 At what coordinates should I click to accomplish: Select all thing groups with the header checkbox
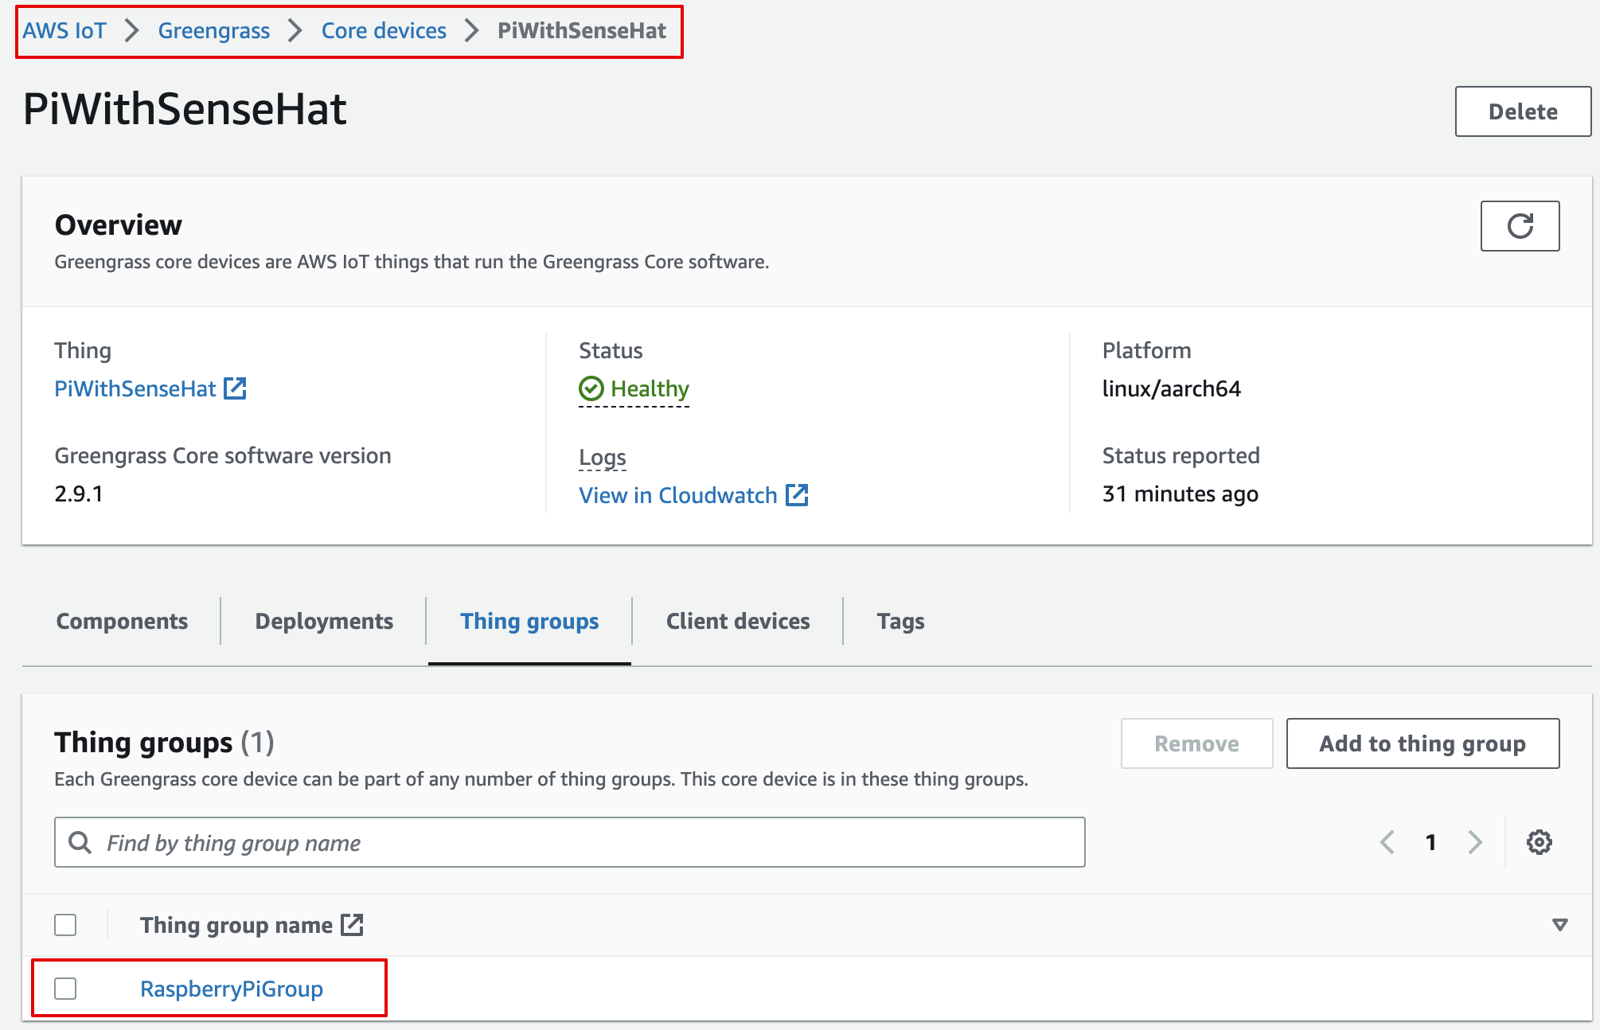[x=65, y=924]
